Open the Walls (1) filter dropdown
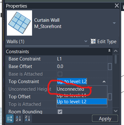124x125 pixels. 86,41
